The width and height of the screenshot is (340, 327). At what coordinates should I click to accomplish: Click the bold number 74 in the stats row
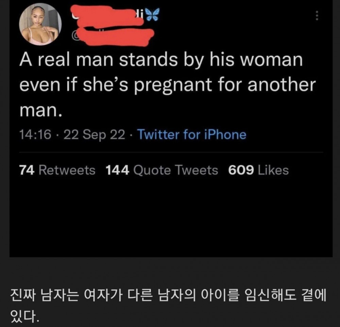(x=27, y=170)
